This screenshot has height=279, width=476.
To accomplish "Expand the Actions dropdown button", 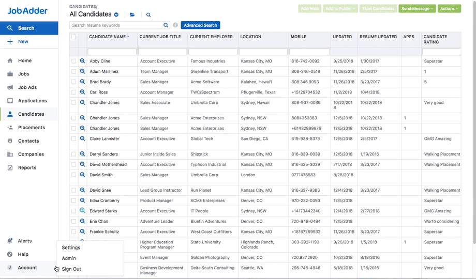I will click(449, 9).
